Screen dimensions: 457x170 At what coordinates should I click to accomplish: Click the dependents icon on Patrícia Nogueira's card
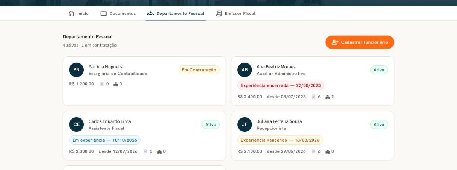point(116,84)
